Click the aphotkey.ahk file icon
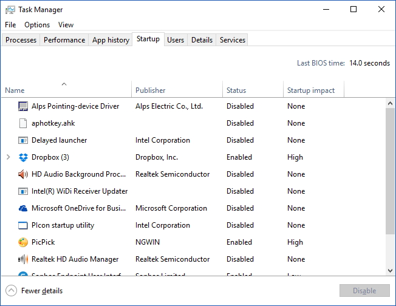This screenshot has width=396, height=306. 23,123
